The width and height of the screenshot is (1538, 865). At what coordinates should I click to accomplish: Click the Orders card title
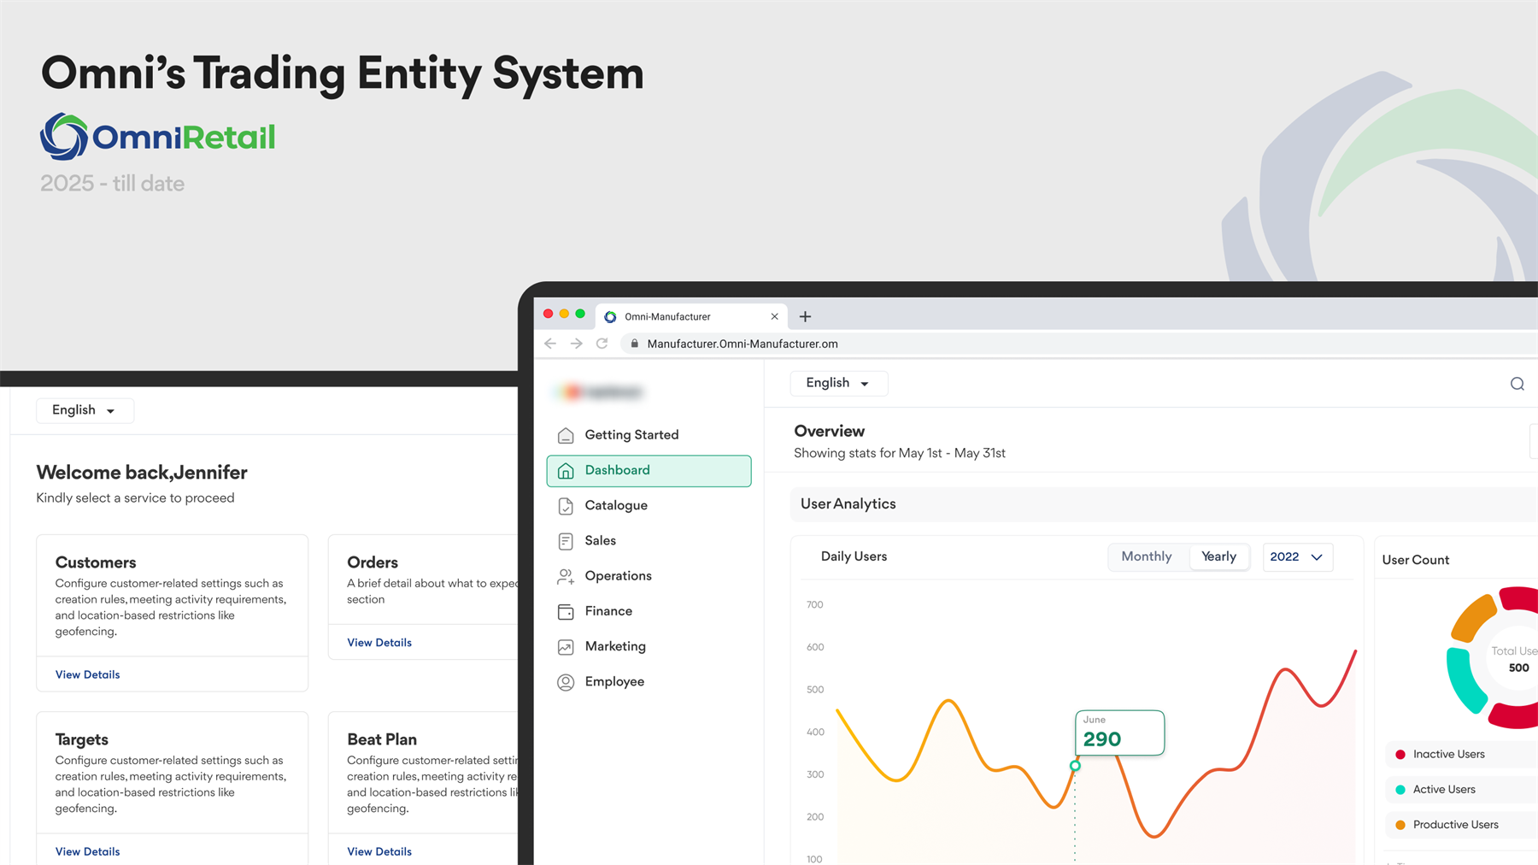coord(373,562)
